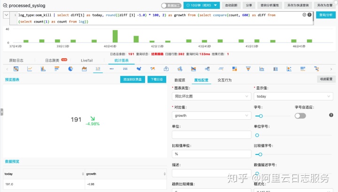This screenshot has height=192, width=338.
Task: Adjust the 单位字号 slider handle
Action: [x=257, y=135]
